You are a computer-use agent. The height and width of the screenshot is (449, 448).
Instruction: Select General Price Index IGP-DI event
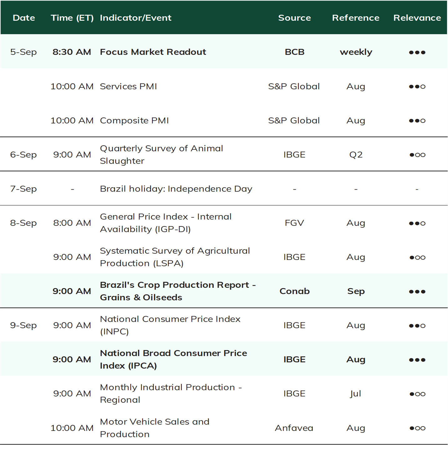(166, 223)
